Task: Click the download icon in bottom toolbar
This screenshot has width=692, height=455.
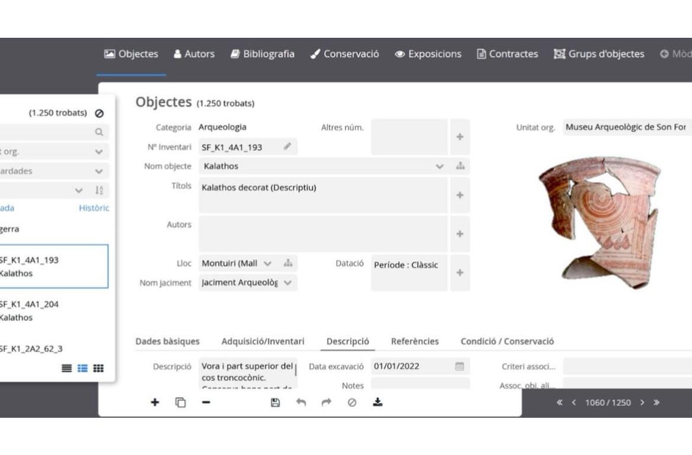Action: pyautogui.click(x=377, y=403)
